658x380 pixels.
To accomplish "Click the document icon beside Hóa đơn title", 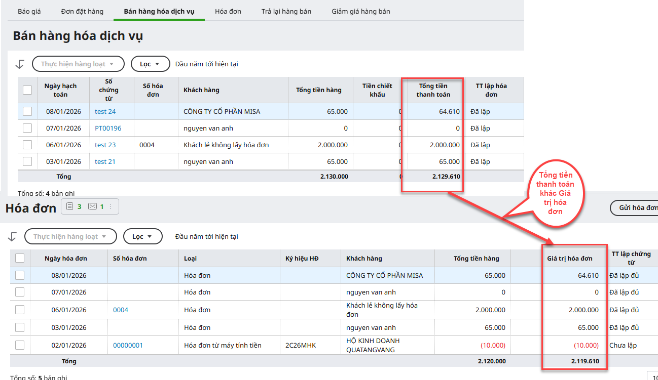I will 69,206.
